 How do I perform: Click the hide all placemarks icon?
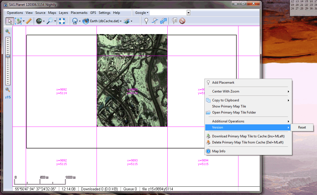coord(182,21)
